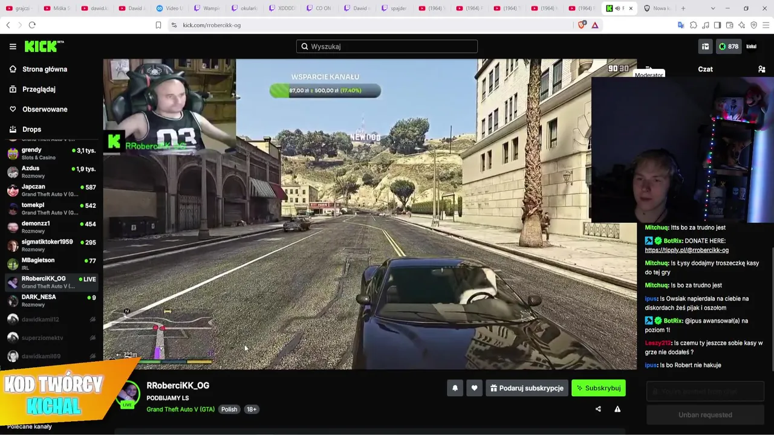
Task: Open the user avatar menu in the top bar
Action: tap(752, 47)
